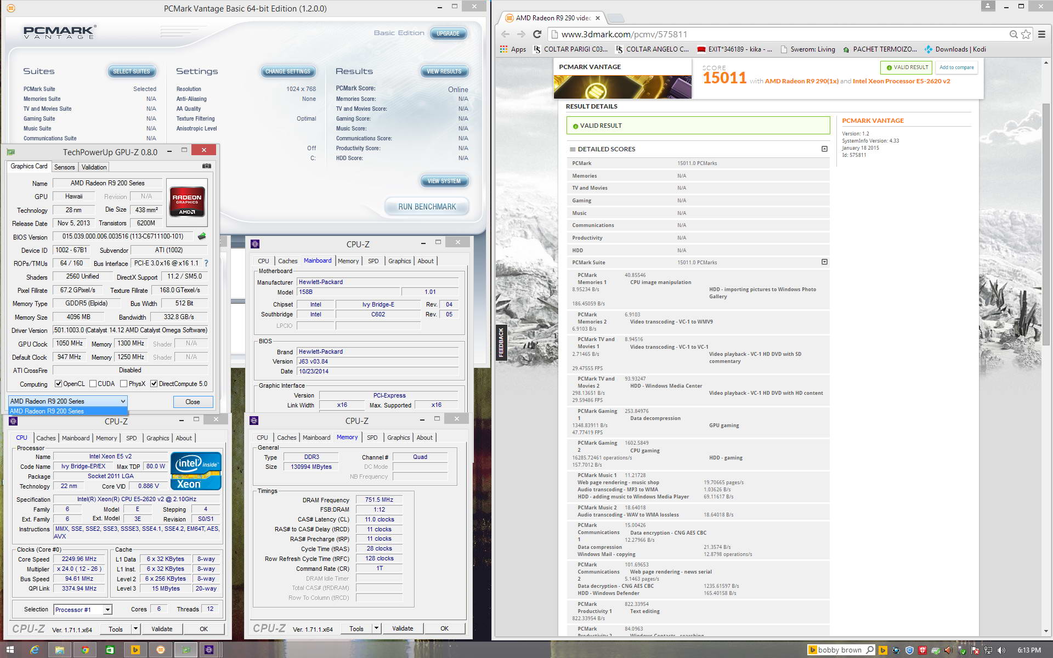Select AMD Radeon R9 200 Series list option
Image resolution: width=1053 pixels, height=658 pixels.
click(68, 411)
